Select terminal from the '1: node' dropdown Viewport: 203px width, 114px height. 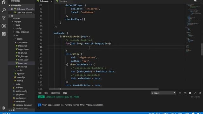coord(163,93)
